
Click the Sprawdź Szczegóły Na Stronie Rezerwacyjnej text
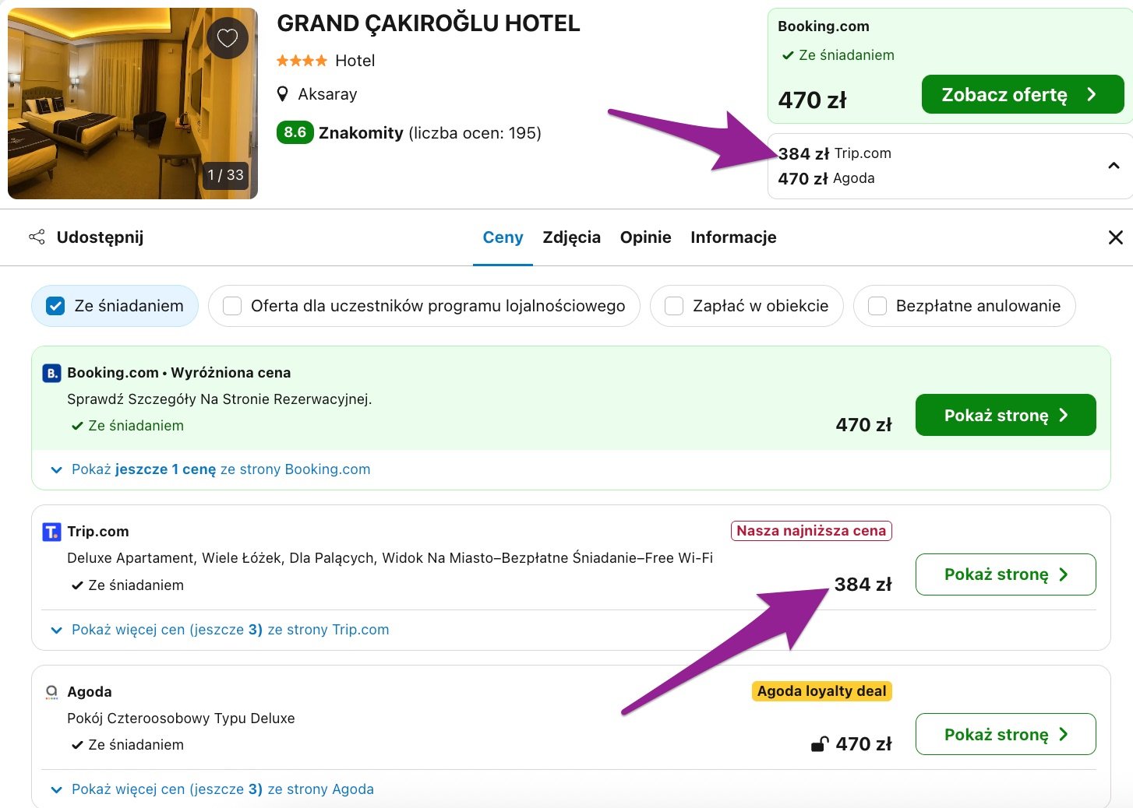click(220, 399)
